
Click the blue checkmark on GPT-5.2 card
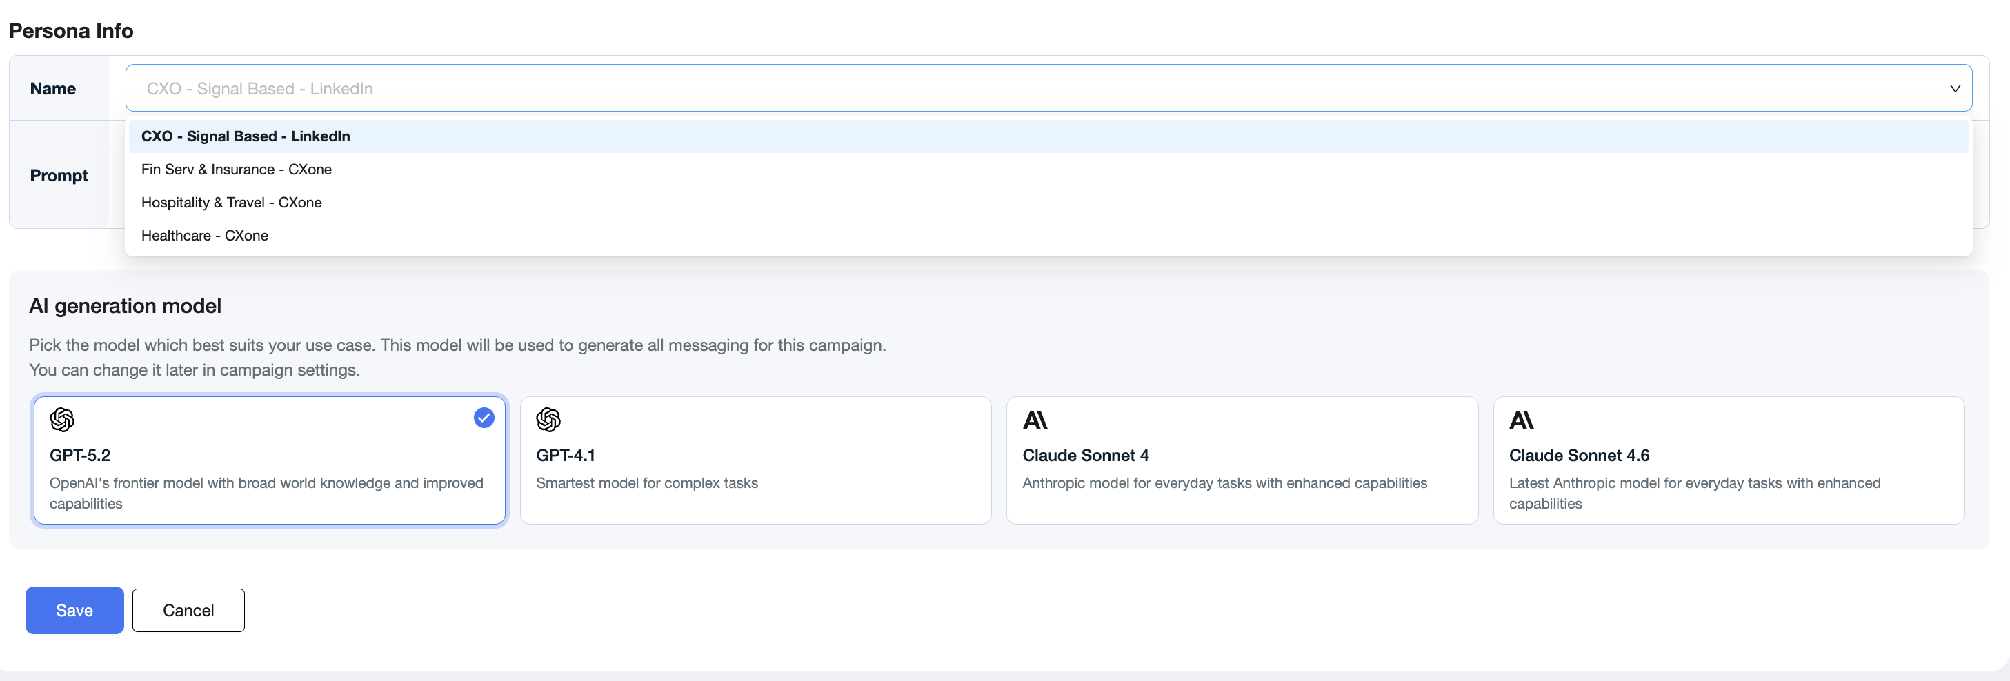[484, 418]
